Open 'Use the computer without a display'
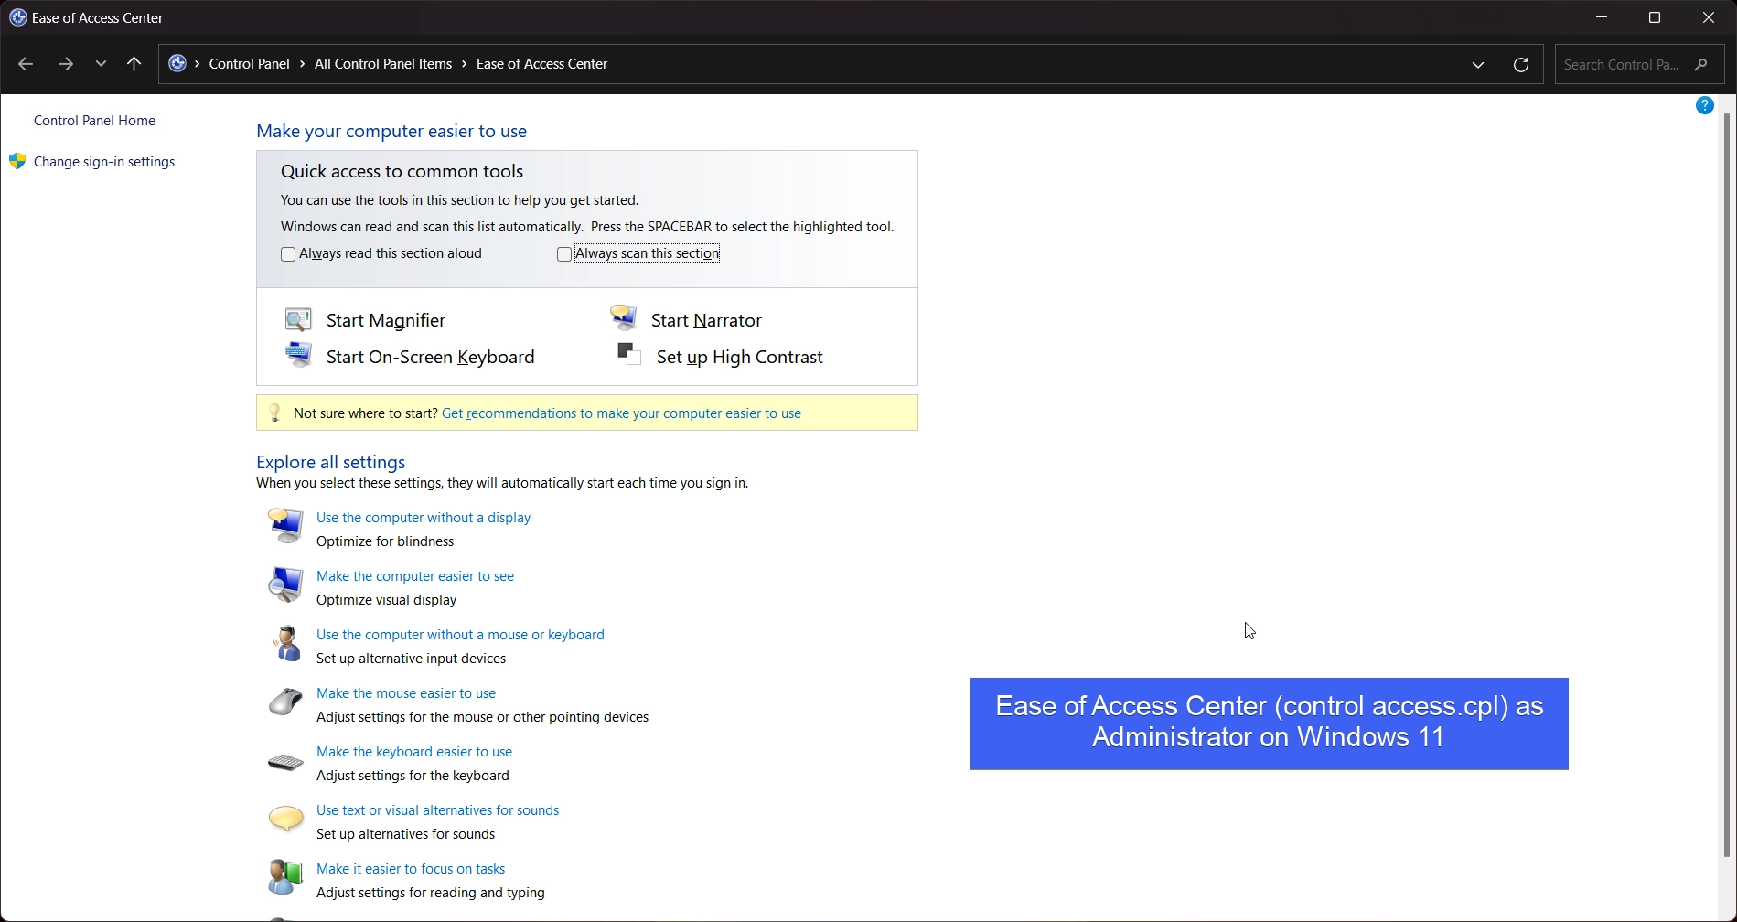Screen dimensions: 1737x922 (424, 518)
